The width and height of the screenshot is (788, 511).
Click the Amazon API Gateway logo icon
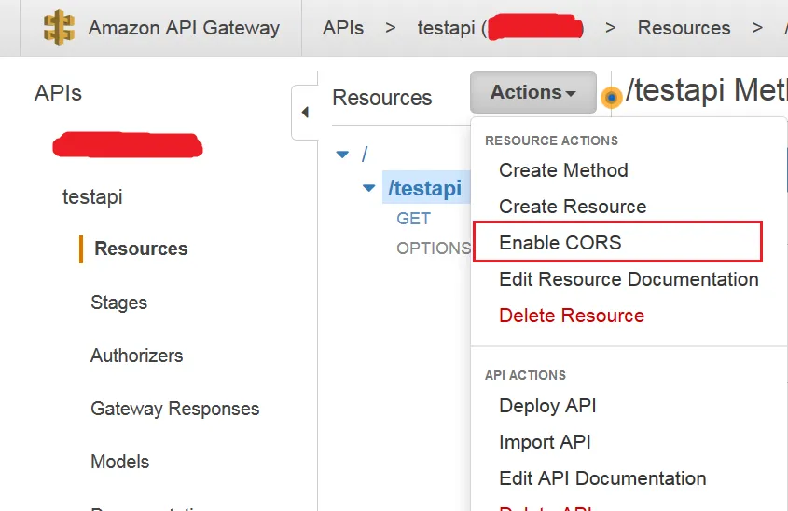tap(60, 26)
